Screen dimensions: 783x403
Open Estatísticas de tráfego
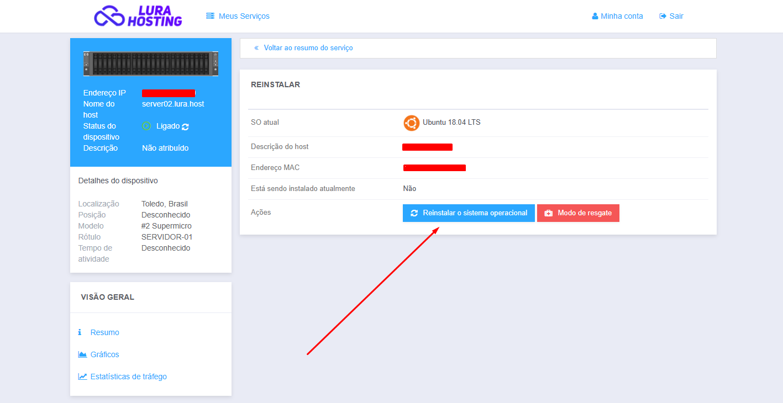point(128,377)
